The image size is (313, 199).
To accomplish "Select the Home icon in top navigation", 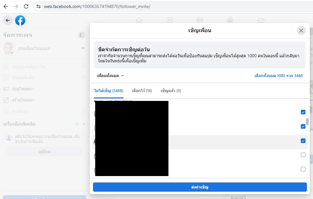I will pyautogui.click(x=139, y=20).
